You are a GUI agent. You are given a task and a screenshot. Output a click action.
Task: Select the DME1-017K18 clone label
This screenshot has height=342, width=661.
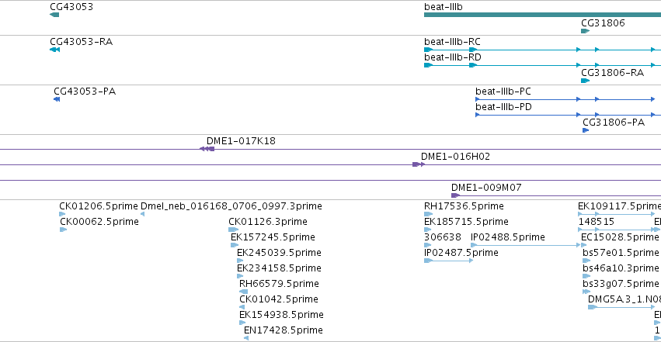(241, 141)
